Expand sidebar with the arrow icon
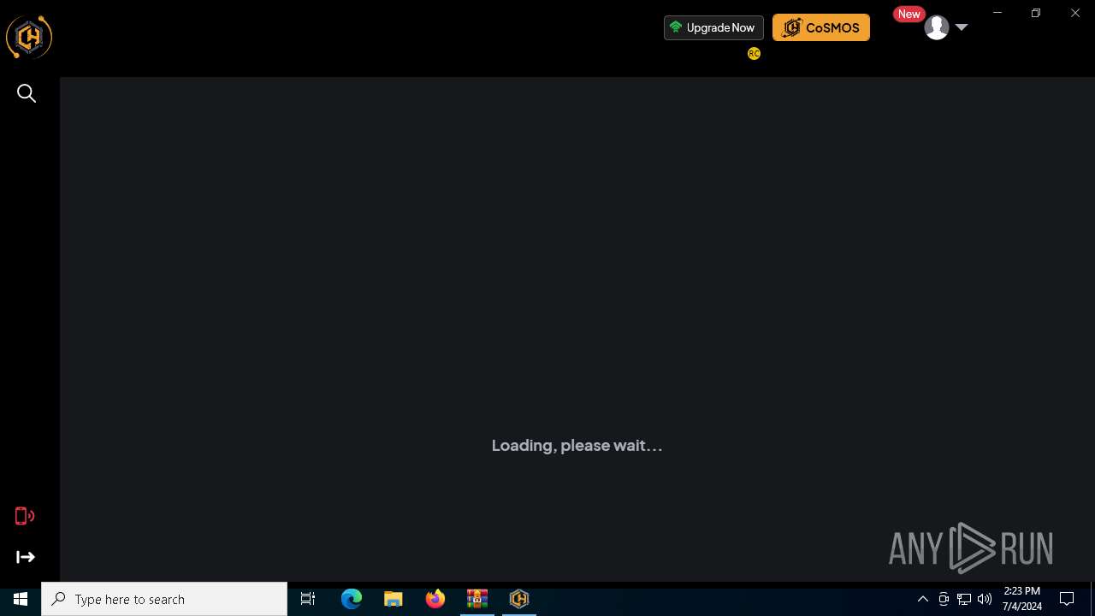The width and height of the screenshot is (1095, 616). coord(26,557)
